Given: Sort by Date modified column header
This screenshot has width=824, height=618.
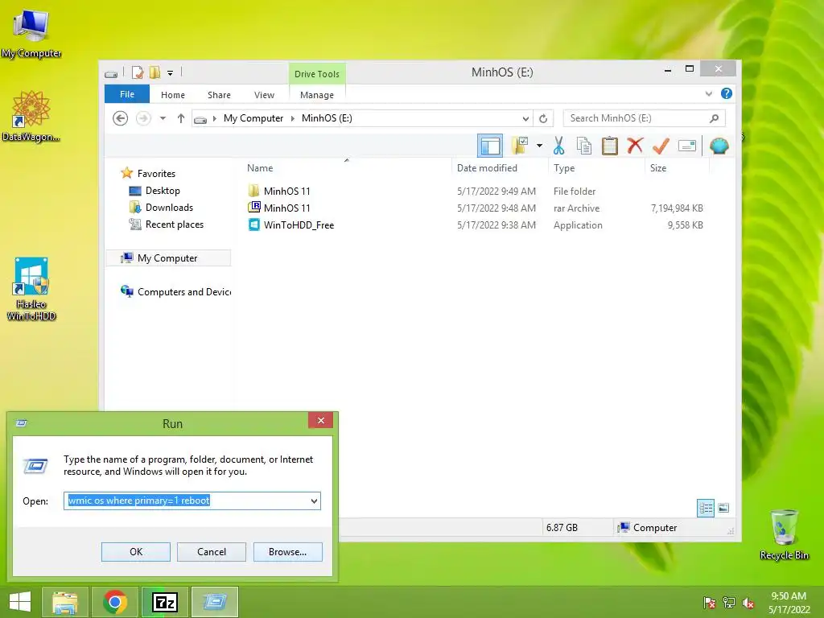Looking at the screenshot, I should 500,167.
